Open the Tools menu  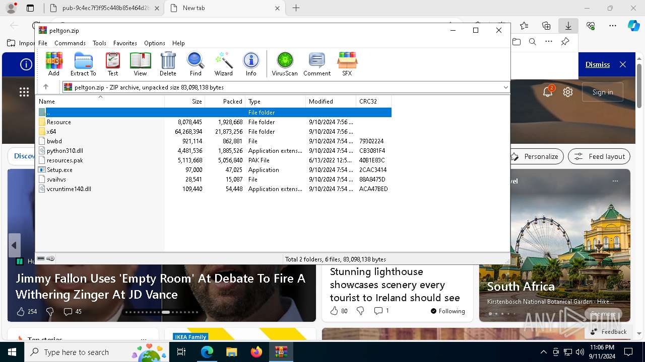[99, 43]
